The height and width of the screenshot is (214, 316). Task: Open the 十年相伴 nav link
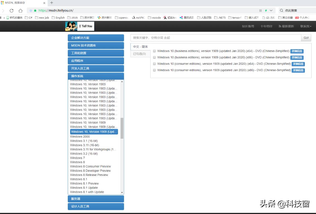pos(266,26)
